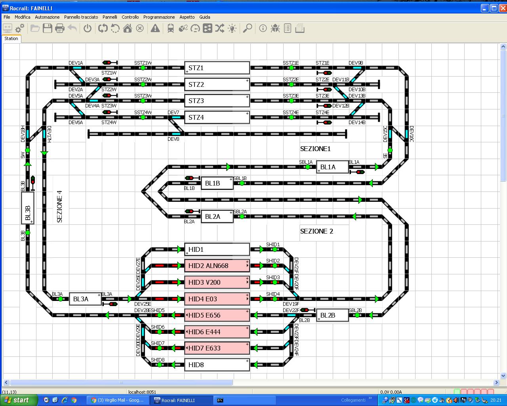Toggle turnout DEV22F beside BL2B signal
The width and height of the screenshot is (507, 406).
click(292, 315)
